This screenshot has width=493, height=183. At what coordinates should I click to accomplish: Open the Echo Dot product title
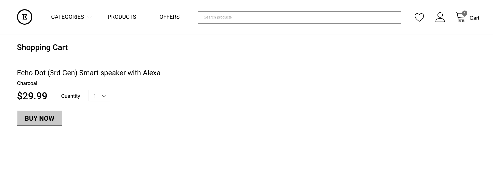pos(89,73)
